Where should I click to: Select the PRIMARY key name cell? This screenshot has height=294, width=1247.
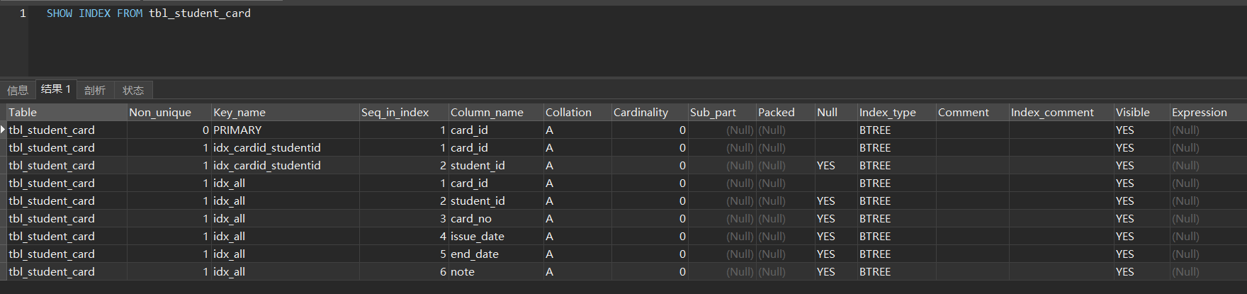click(286, 130)
